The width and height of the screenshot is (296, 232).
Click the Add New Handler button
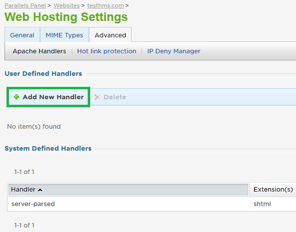pyautogui.click(x=48, y=97)
